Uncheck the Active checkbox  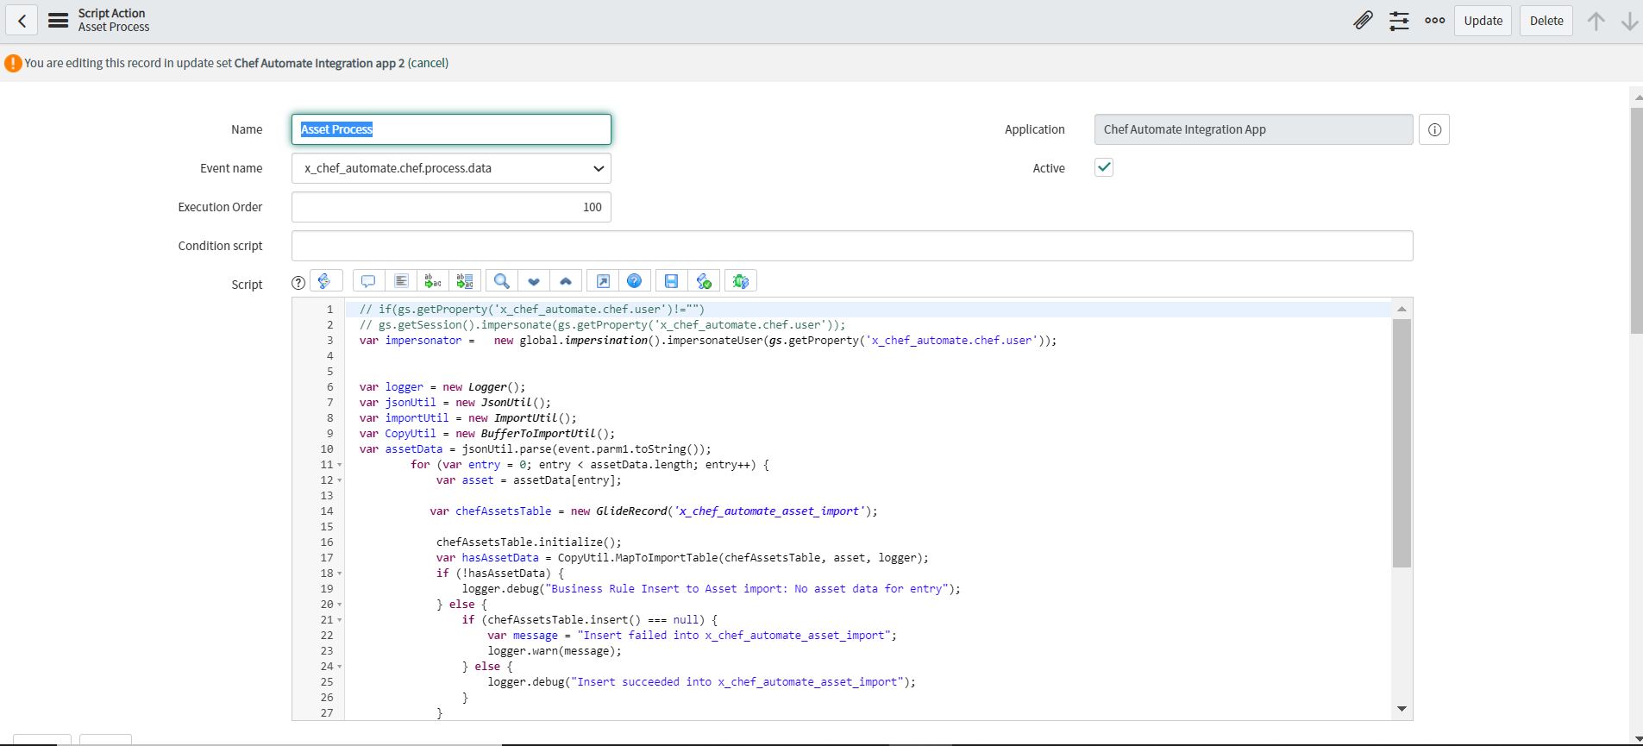(x=1103, y=167)
